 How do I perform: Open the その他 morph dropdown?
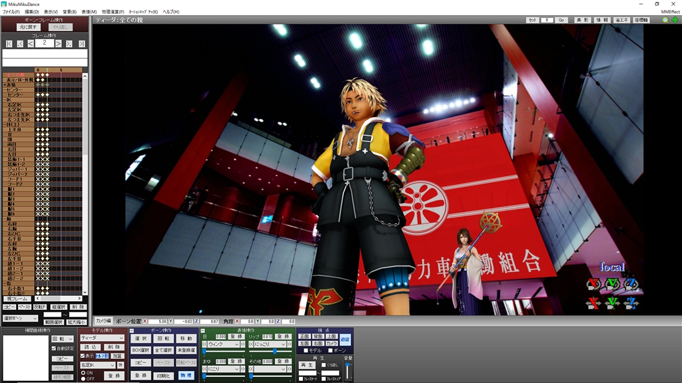click(x=270, y=368)
